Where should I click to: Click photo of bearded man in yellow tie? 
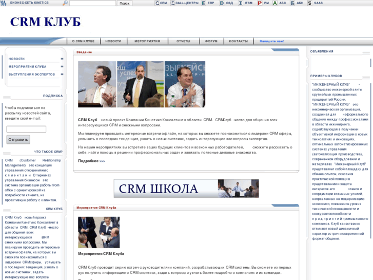tap(141, 84)
